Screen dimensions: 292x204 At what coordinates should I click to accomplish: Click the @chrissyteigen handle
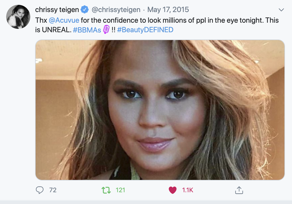[x=116, y=10]
